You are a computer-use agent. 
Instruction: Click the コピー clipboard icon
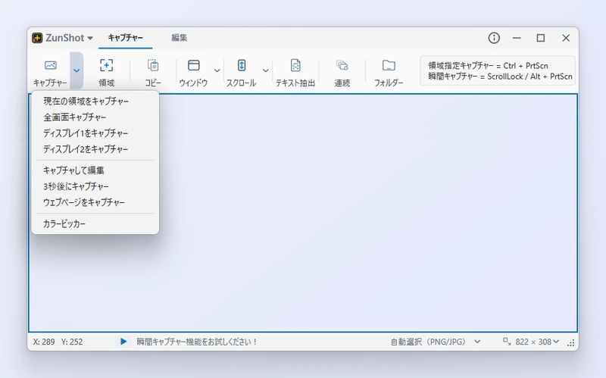click(x=153, y=65)
